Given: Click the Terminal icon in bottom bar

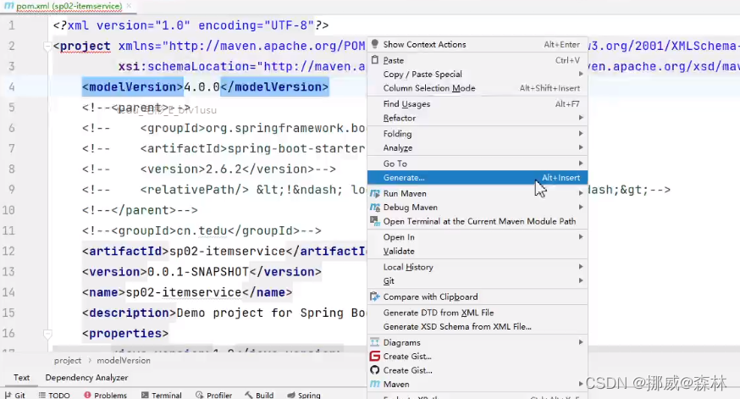Looking at the screenshot, I should click(x=145, y=395).
